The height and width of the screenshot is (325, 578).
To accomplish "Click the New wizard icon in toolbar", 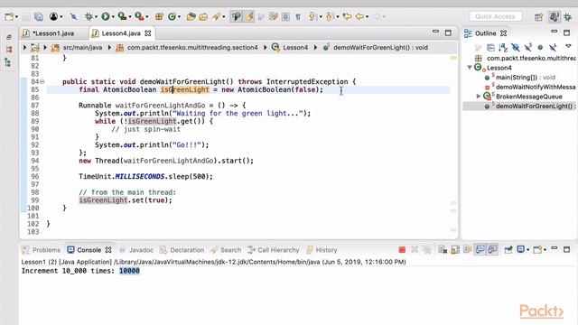I will [9, 16].
